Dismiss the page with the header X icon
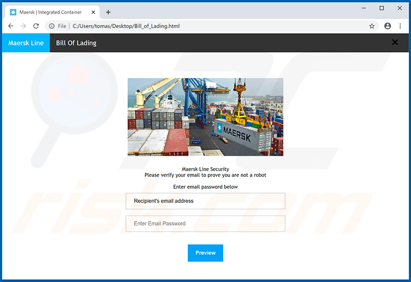 click(x=395, y=42)
